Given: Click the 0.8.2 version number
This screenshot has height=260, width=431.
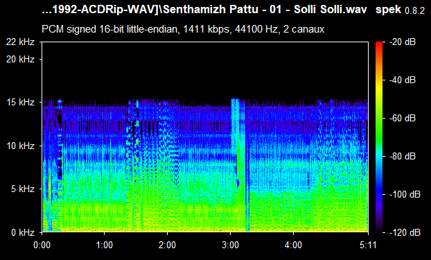Looking at the screenshot, I should [415, 10].
